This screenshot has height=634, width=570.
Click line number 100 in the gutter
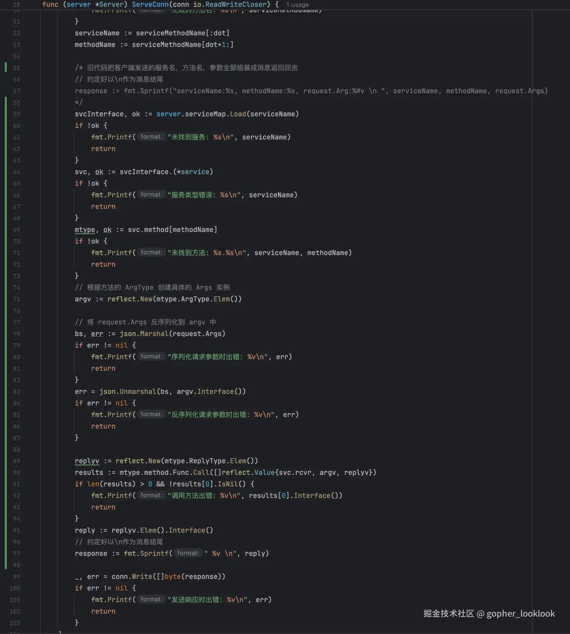(15, 588)
